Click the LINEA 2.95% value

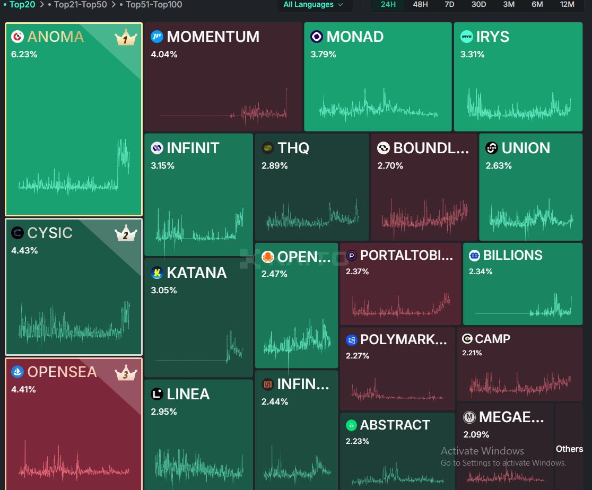click(164, 412)
